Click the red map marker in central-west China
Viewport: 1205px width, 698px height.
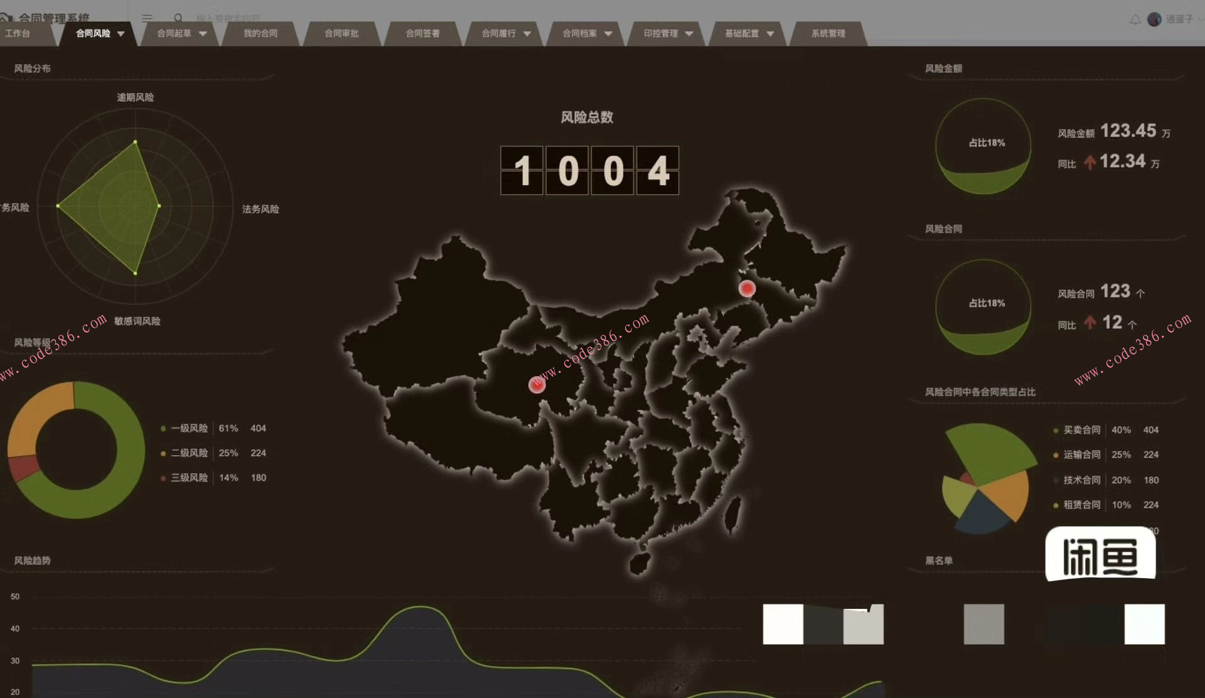click(537, 385)
